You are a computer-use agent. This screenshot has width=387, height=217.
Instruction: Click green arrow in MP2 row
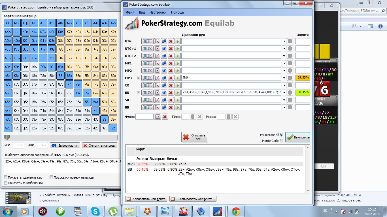click(x=178, y=71)
